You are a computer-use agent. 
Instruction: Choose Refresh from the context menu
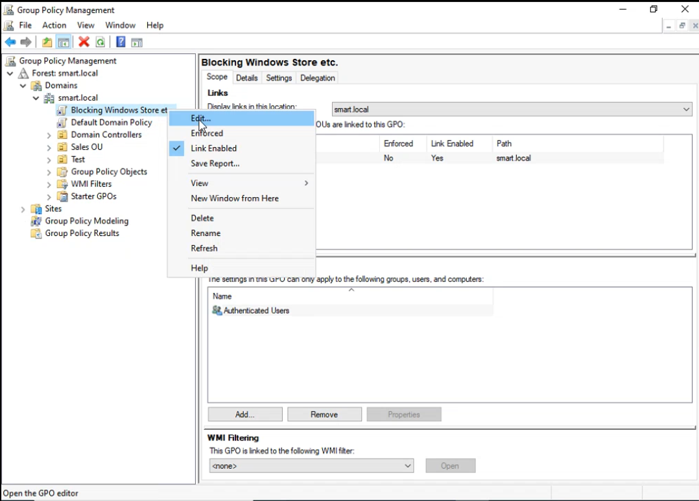click(x=242, y=248)
